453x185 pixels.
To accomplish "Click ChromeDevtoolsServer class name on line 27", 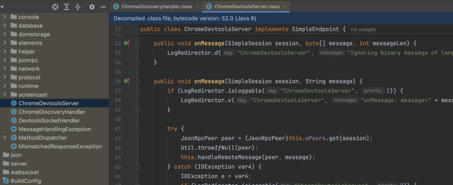I will tap(218, 29).
